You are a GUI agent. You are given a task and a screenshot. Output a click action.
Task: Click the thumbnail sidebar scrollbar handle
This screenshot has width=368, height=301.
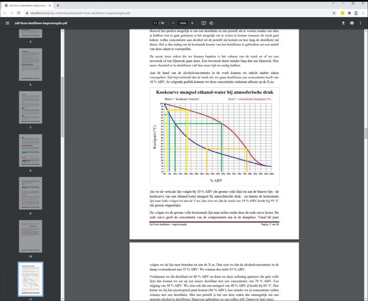click(63, 107)
